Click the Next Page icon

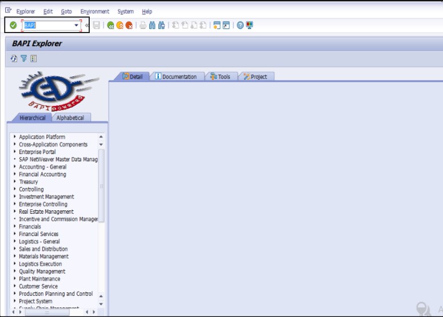pyautogui.click(x=194, y=25)
